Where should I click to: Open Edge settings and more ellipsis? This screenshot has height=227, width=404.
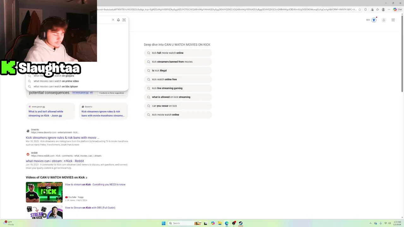pyautogui.click(x=389, y=9)
